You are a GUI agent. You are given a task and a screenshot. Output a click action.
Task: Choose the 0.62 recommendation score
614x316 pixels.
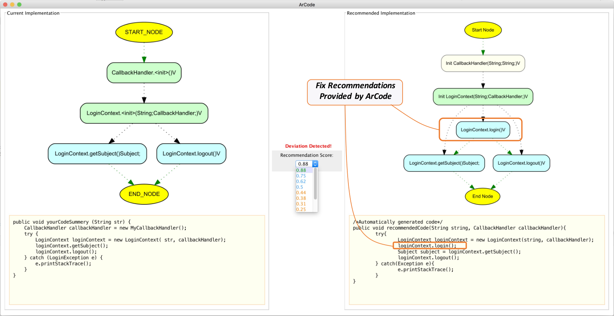click(x=301, y=182)
